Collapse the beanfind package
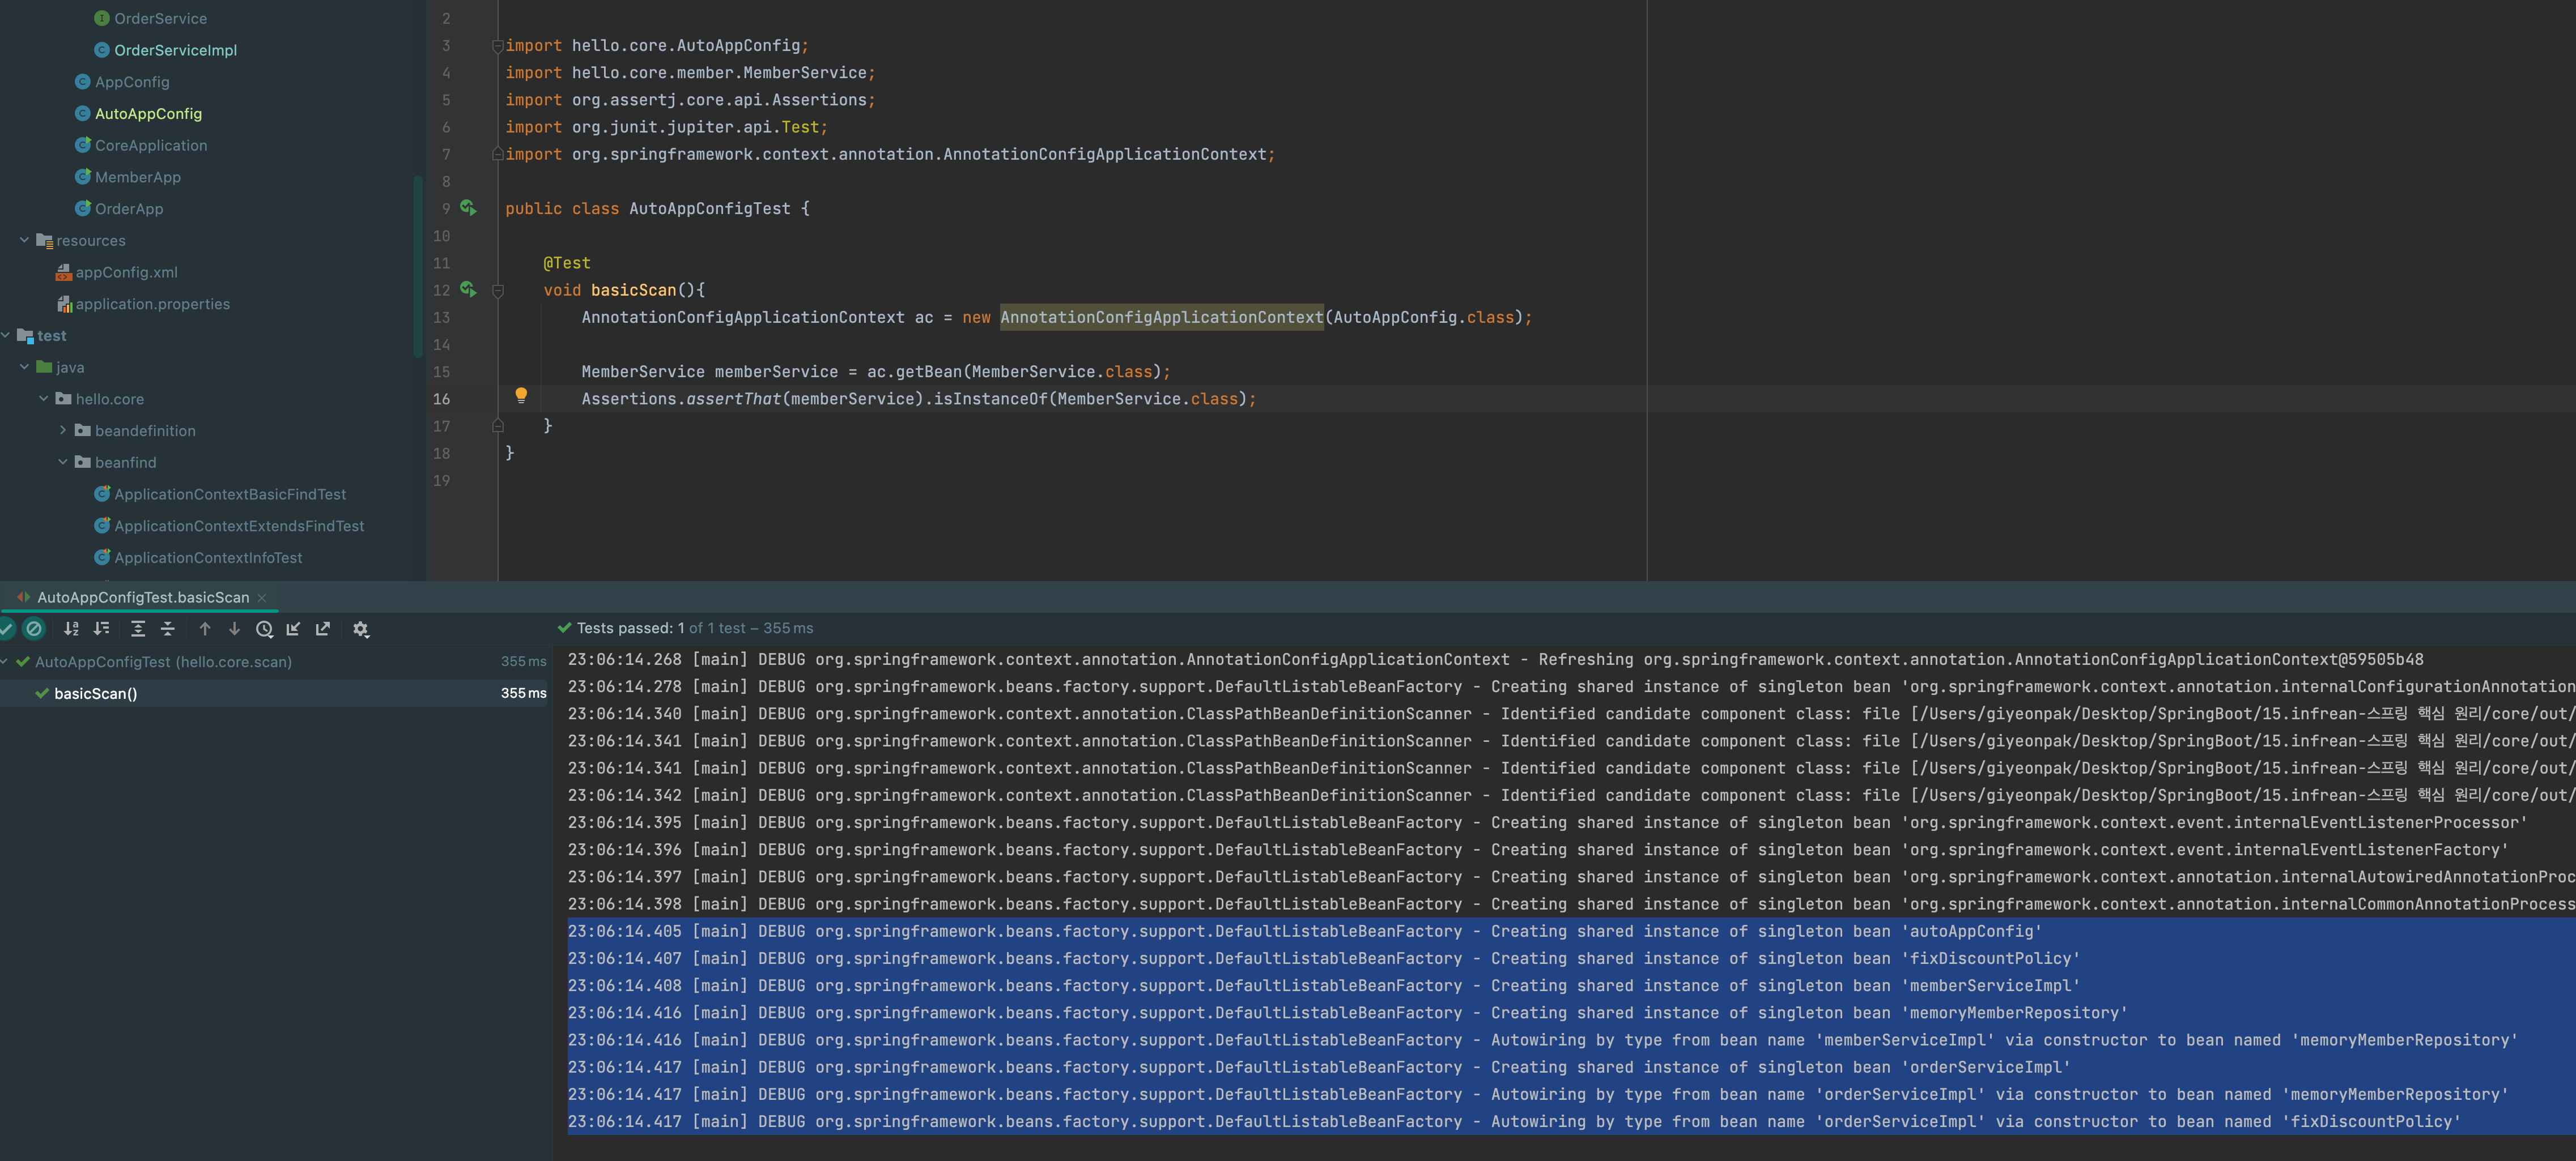Image resolution: width=2576 pixels, height=1161 pixels. point(62,462)
